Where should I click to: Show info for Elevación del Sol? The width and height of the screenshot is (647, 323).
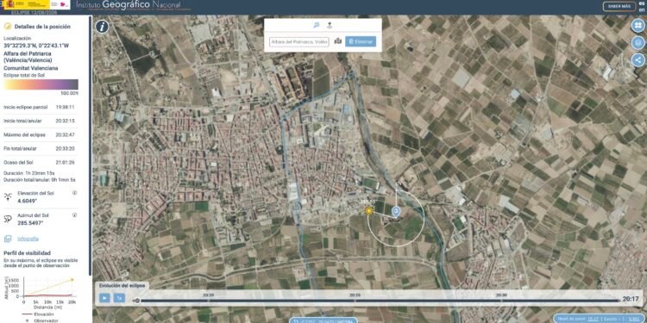[75, 192]
